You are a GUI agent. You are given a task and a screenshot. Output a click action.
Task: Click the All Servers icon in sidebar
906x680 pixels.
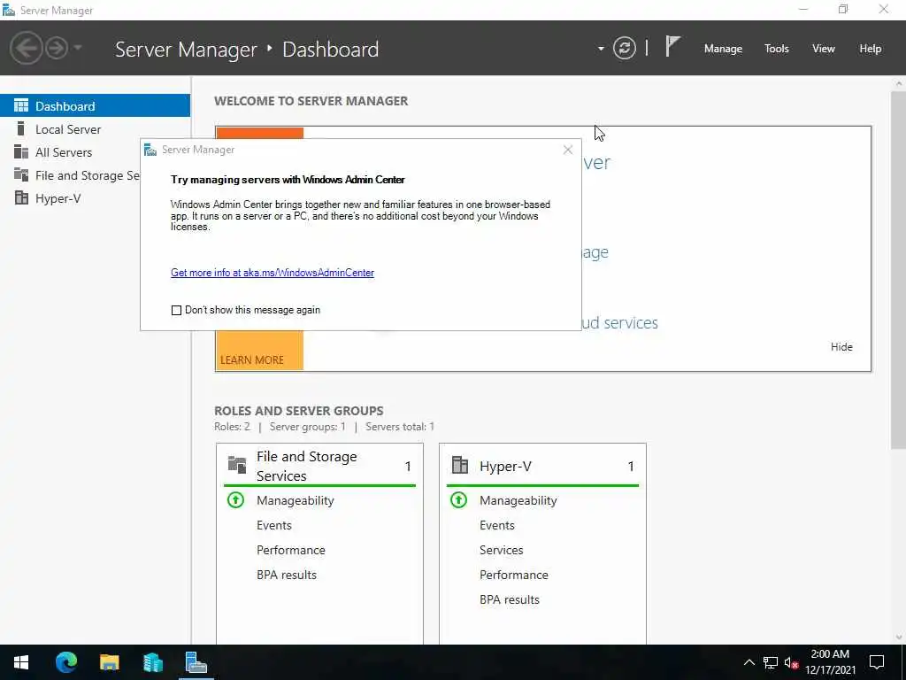tap(21, 151)
